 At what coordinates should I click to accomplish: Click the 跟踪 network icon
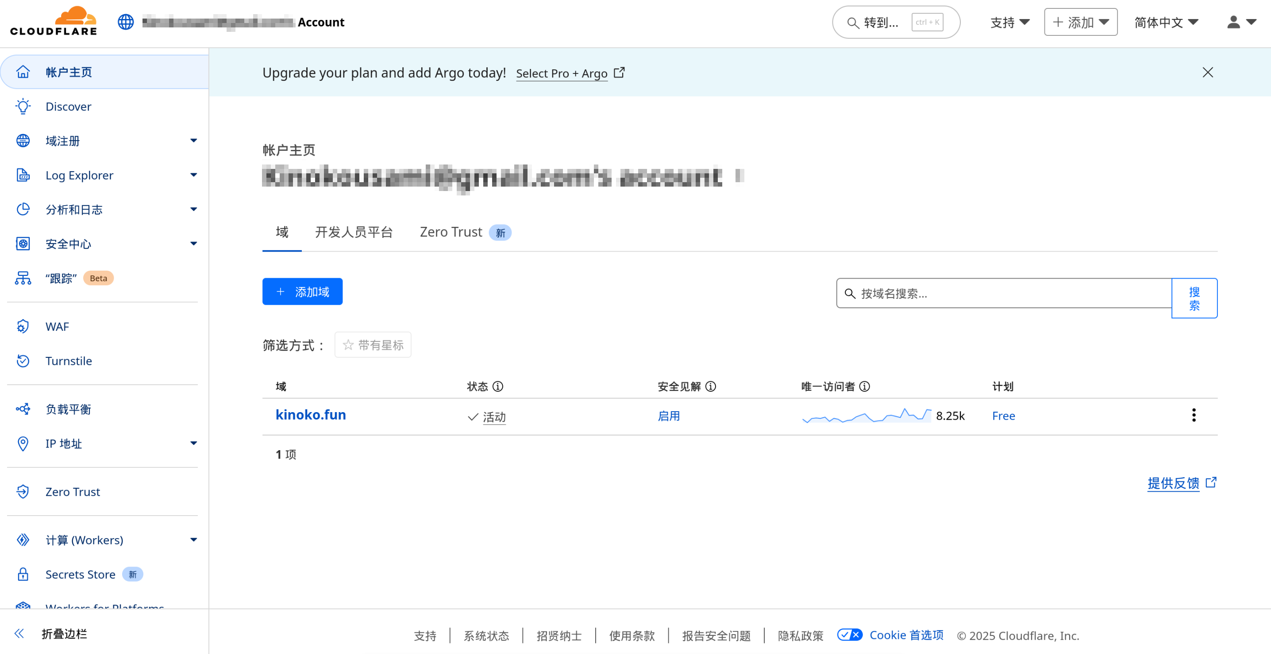tap(23, 279)
